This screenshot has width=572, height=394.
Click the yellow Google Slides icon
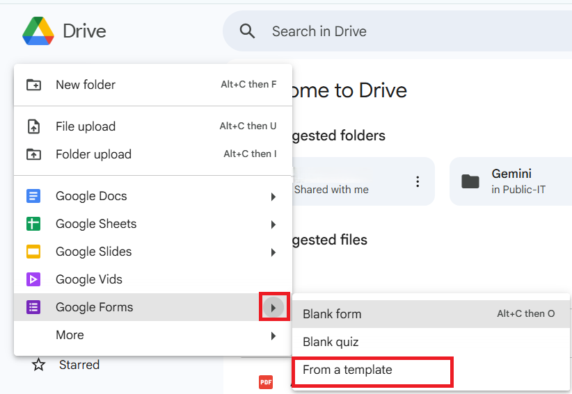(x=33, y=252)
